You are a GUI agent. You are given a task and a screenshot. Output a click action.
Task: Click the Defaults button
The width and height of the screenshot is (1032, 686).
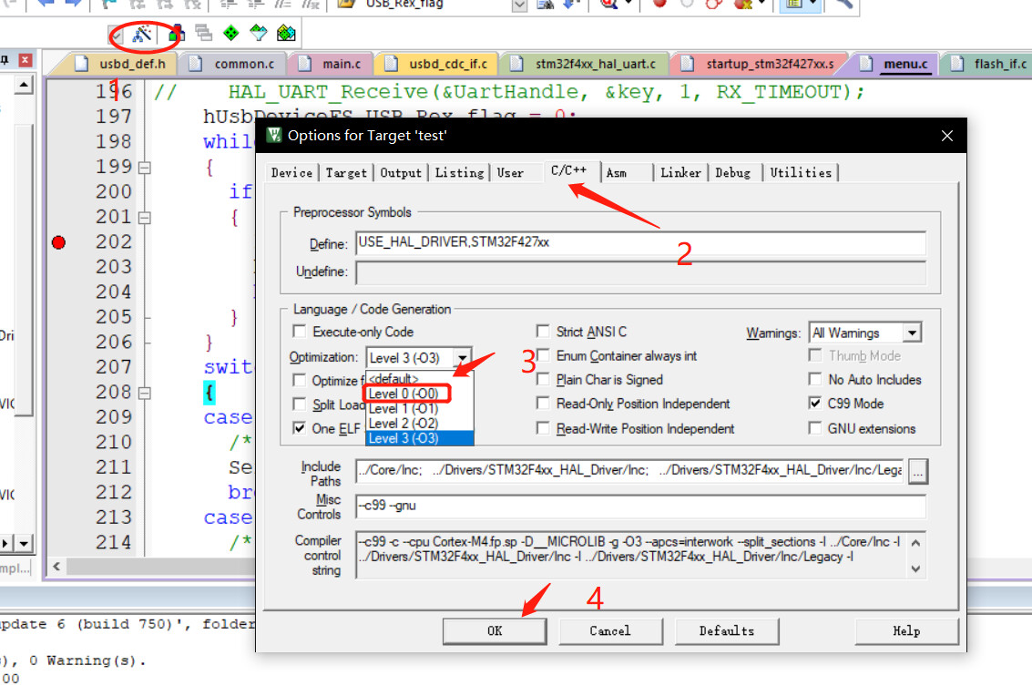(x=727, y=630)
